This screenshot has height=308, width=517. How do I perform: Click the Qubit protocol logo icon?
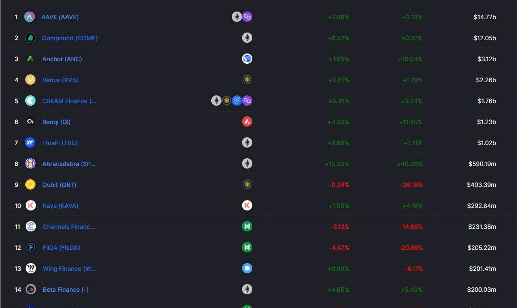tap(30, 185)
